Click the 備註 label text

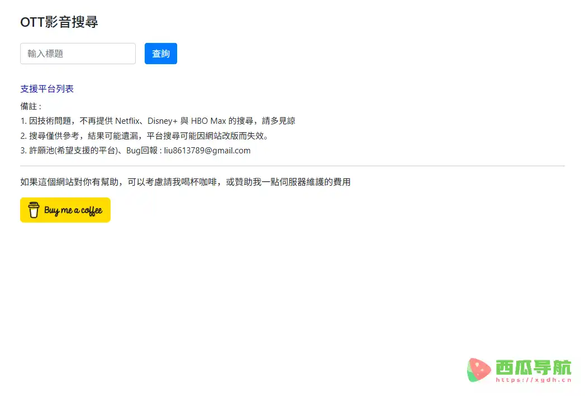31,106
